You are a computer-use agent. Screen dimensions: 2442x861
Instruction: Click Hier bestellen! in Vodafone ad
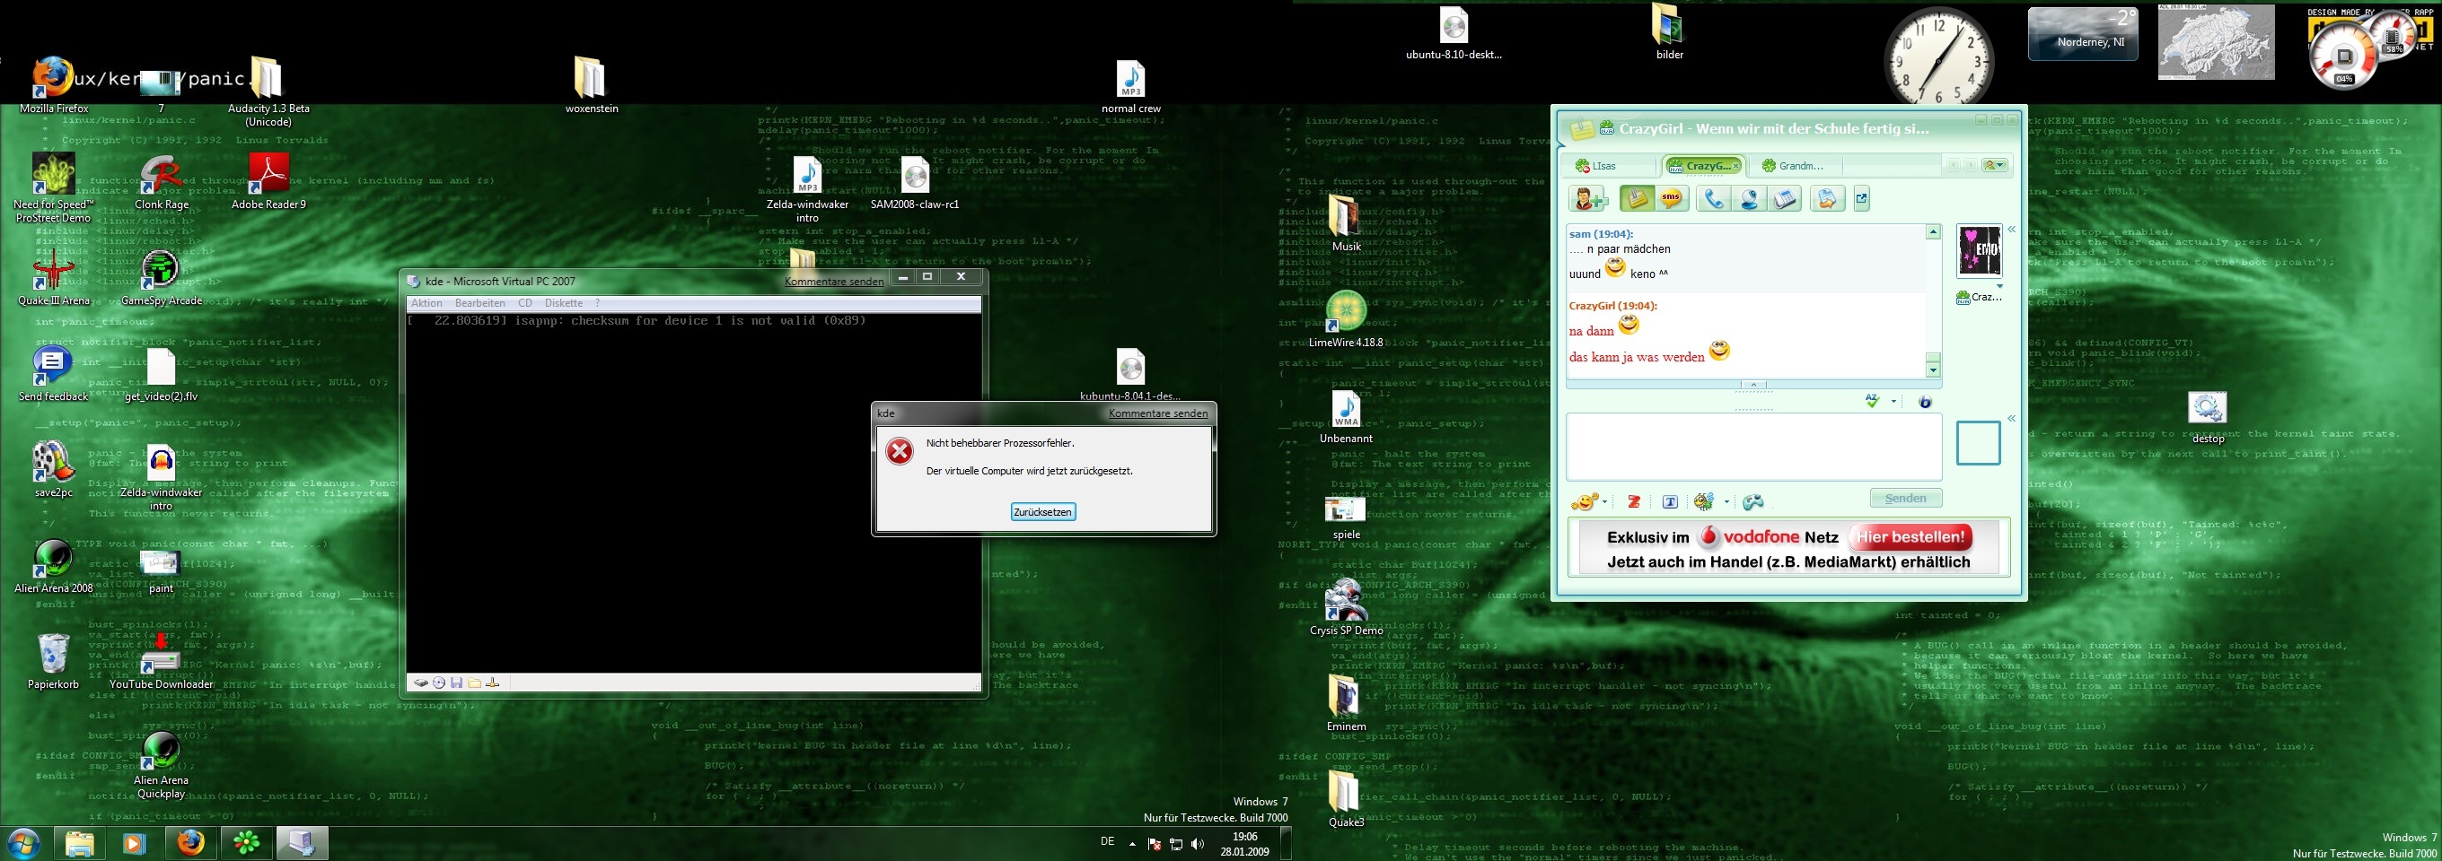coord(1911,537)
